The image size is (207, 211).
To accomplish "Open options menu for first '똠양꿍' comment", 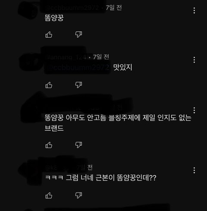I will pos(194,10).
